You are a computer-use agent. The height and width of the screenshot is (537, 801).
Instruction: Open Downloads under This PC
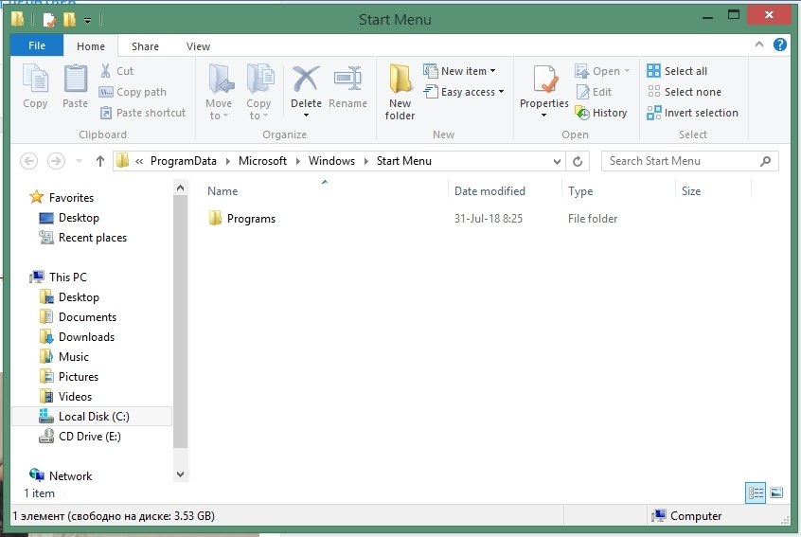coord(77,337)
